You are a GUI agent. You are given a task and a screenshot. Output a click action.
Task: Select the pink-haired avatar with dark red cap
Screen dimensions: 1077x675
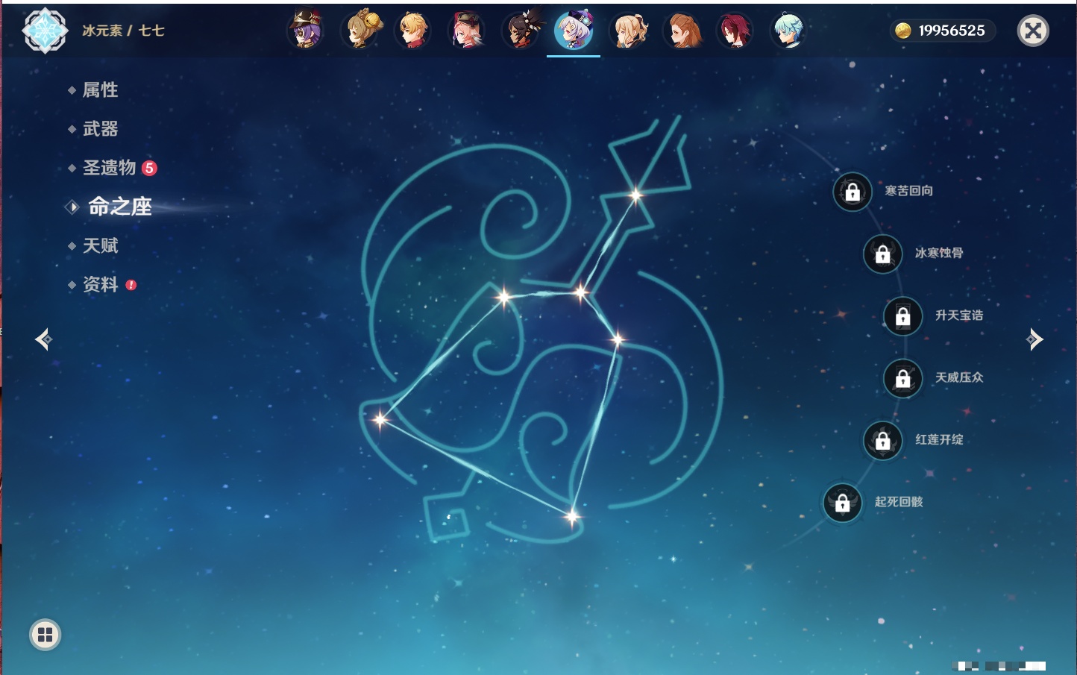click(467, 31)
